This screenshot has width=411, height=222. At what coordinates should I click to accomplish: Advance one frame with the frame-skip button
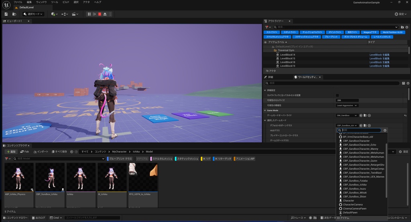point(94,14)
